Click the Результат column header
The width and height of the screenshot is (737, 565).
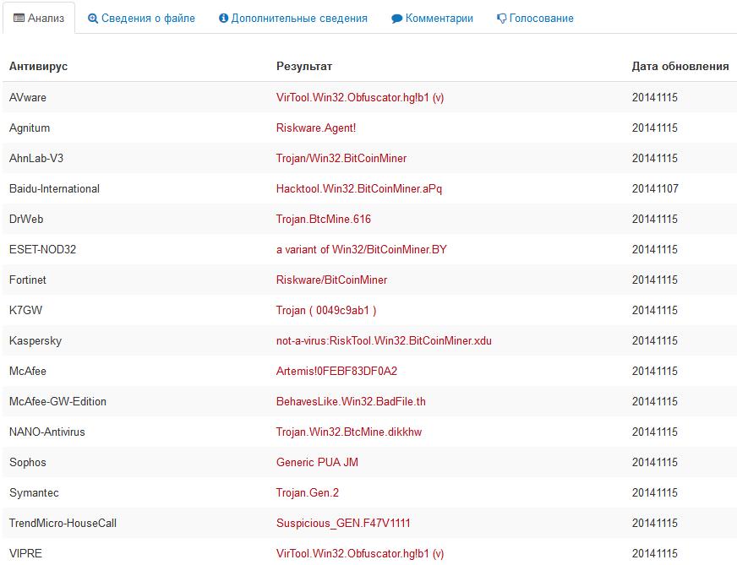304,66
